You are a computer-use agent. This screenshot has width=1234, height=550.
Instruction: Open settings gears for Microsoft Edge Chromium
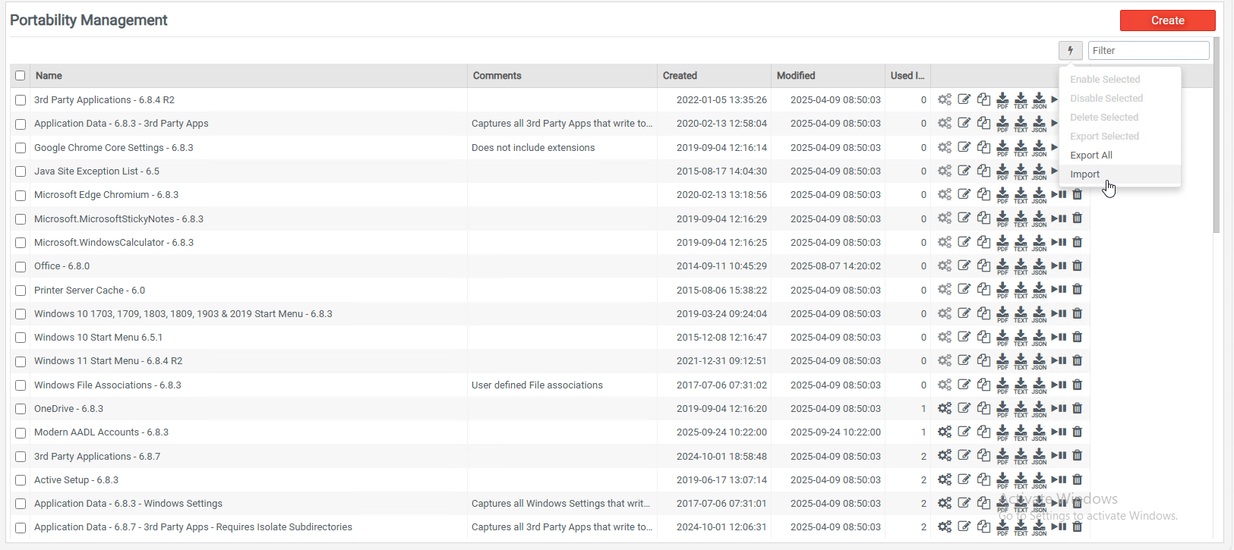point(945,195)
